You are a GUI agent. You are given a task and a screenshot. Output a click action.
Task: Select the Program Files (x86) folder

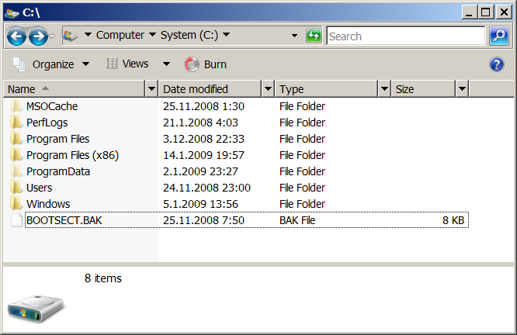coord(72,155)
